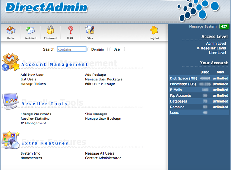This screenshot has width=231, height=170.
Task: Click the E-Mails row label
Action: click(x=176, y=90)
